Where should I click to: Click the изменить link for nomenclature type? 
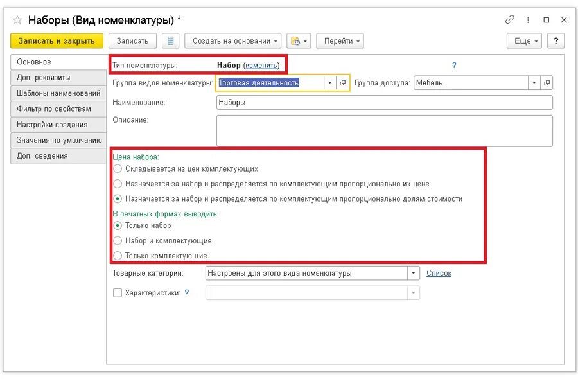click(261, 66)
